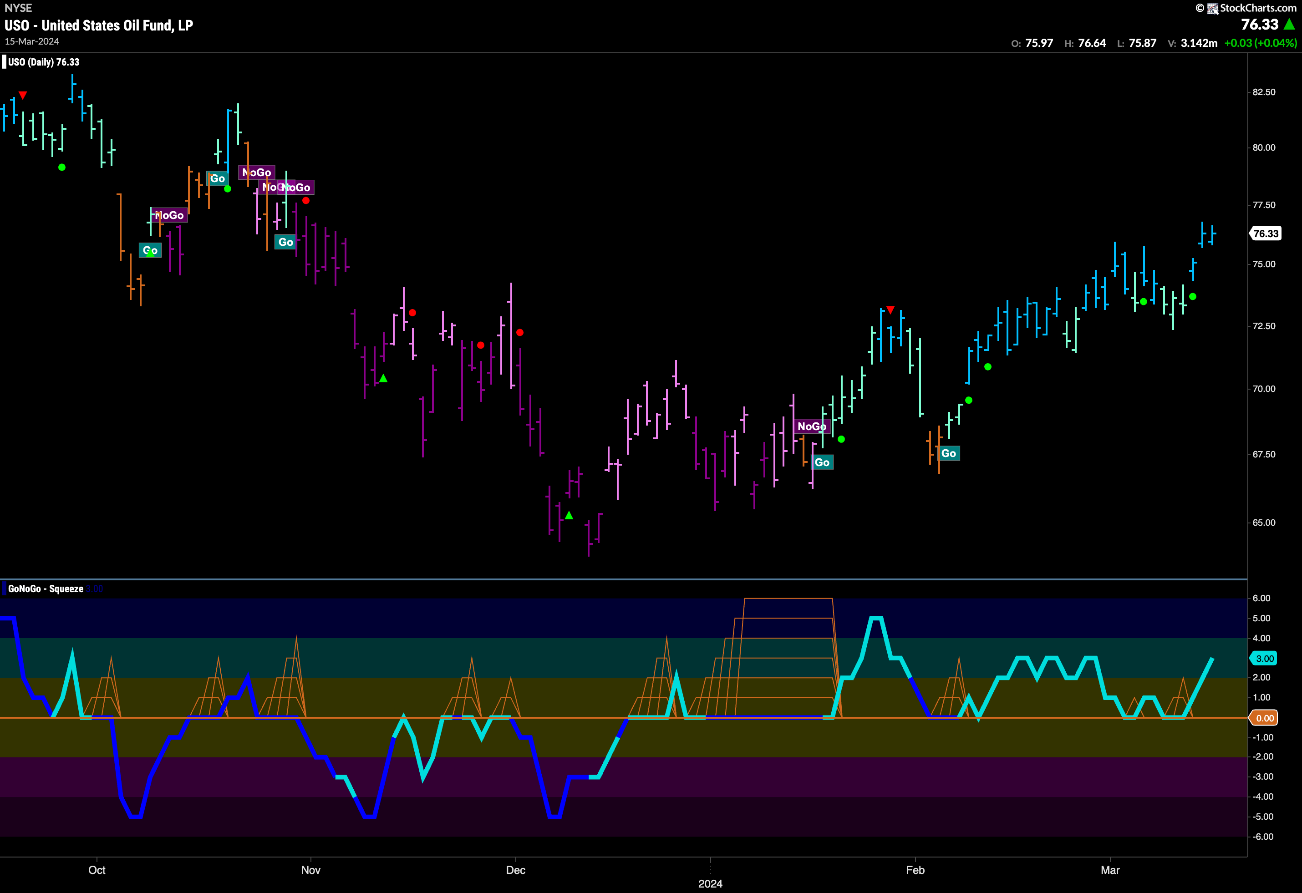Click the -3.00 oscillator axis label
This screenshot has width=1302, height=893.
[1262, 776]
